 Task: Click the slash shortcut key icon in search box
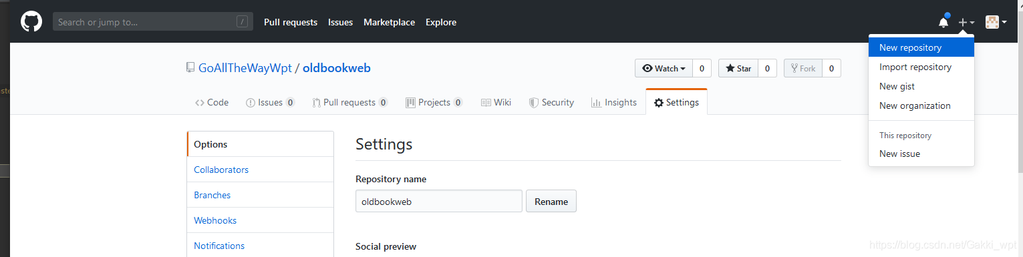click(x=242, y=22)
